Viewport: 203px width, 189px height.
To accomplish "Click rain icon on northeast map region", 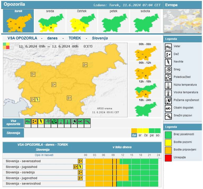I will tap(85, 64).
